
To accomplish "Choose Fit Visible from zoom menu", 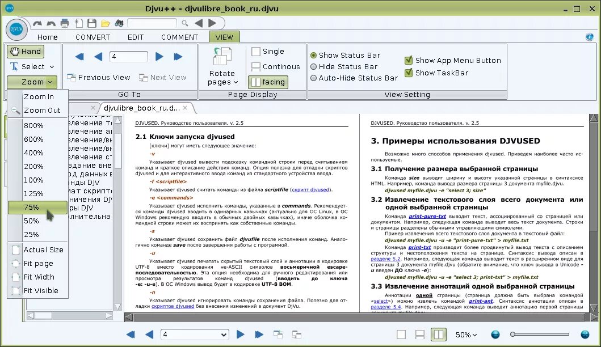I will click(37, 291).
